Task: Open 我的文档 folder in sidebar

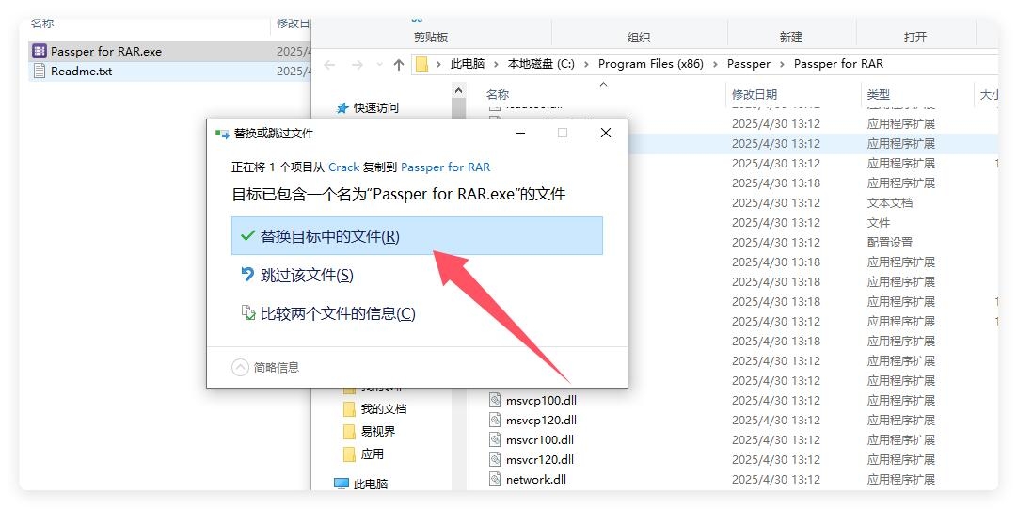Action: click(384, 409)
